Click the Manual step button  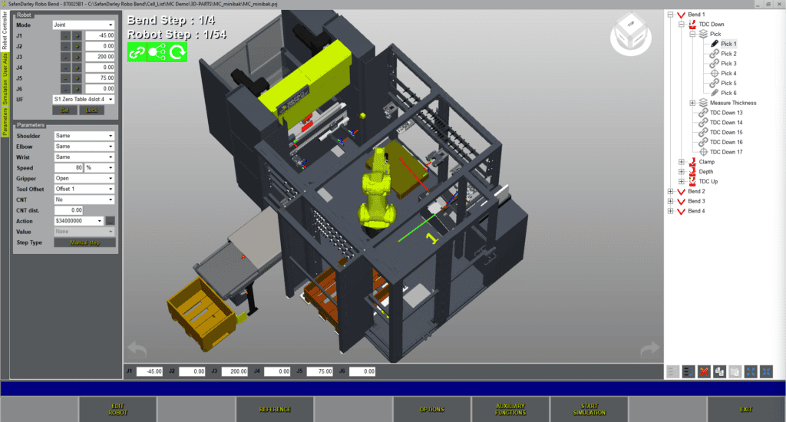(85, 242)
